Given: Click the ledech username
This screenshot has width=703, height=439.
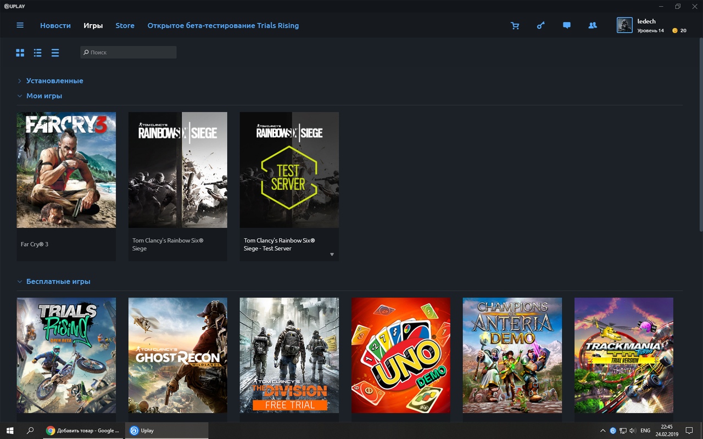Looking at the screenshot, I should tap(646, 21).
